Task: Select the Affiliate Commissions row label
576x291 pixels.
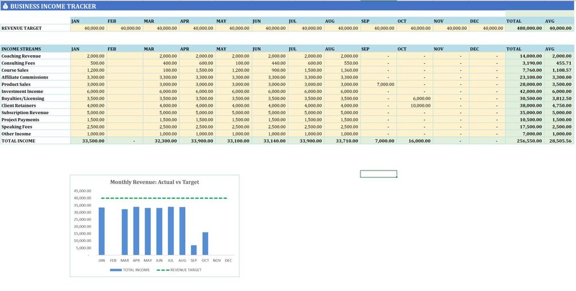Action: pyautogui.click(x=25, y=77)
